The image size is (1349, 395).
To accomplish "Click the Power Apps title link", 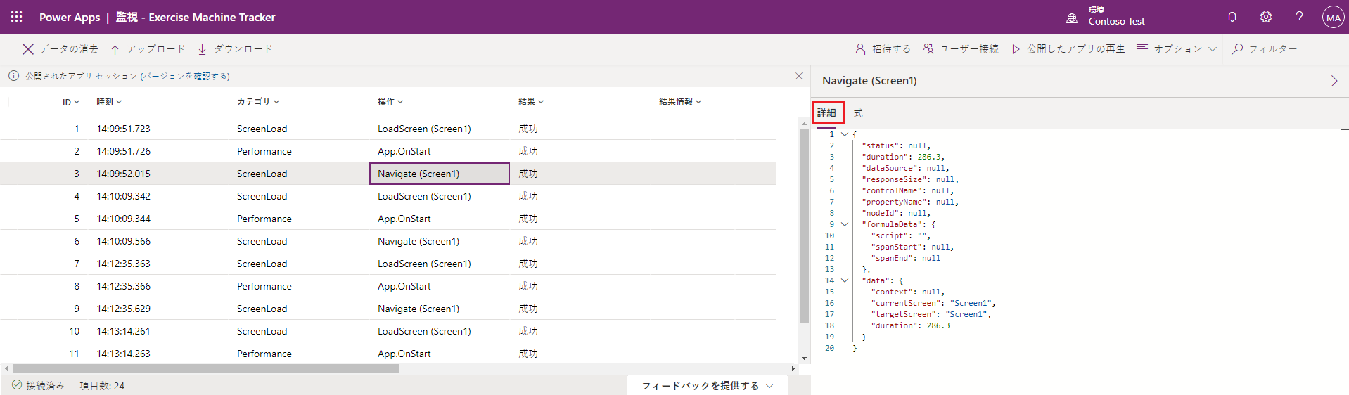I will [70, 17].
